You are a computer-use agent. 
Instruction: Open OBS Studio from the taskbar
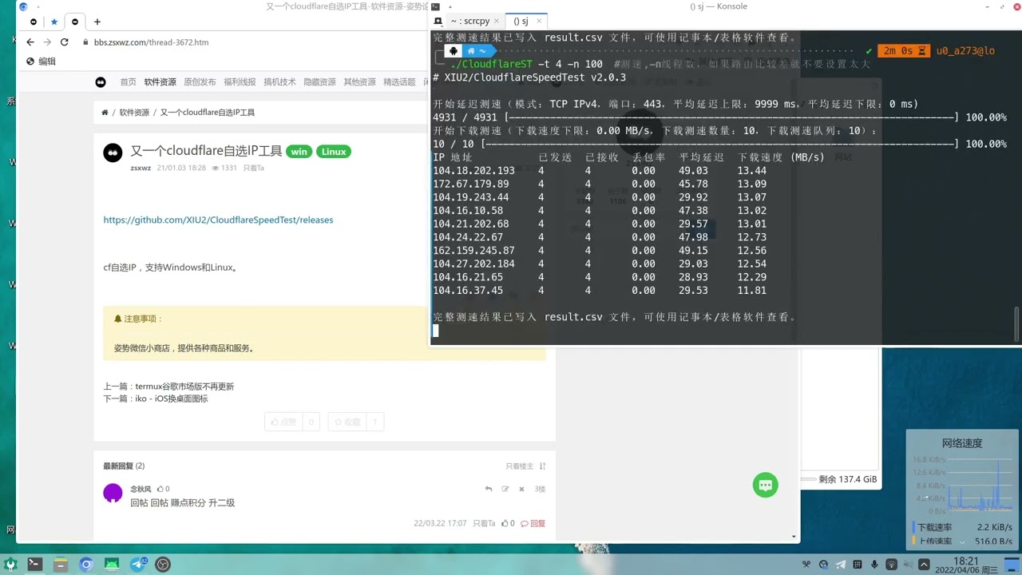163,564
